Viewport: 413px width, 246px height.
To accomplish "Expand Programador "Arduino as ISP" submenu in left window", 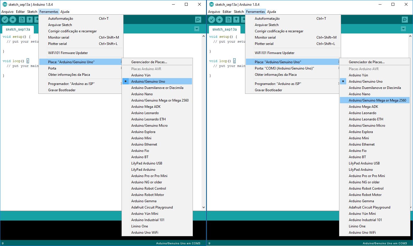I will [81, 84].
